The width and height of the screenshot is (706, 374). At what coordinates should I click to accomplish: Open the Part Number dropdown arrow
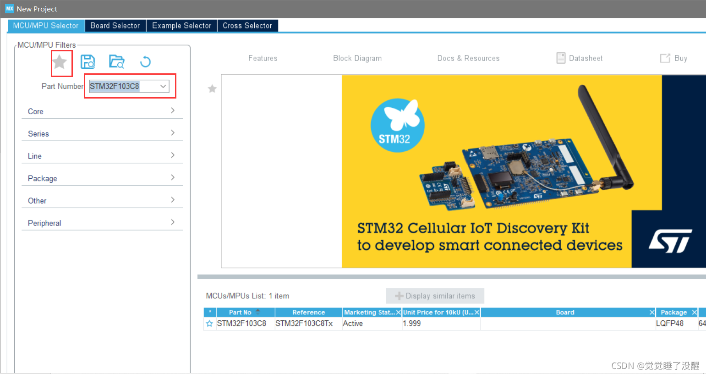coord(163,86)
